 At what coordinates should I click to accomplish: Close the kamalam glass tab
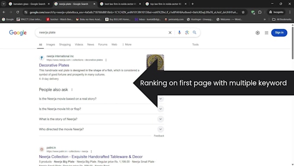point(49,4)
